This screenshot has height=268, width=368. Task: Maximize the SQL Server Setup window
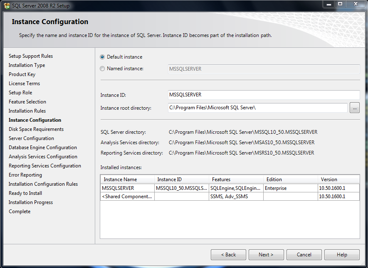pos(340,4)
